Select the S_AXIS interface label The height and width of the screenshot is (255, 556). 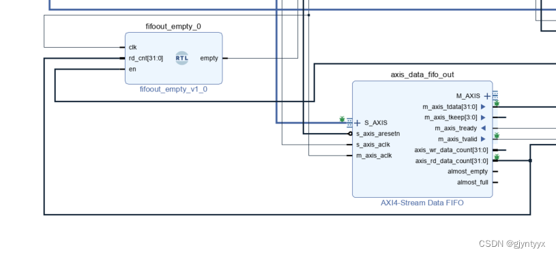tap(376, 123)
